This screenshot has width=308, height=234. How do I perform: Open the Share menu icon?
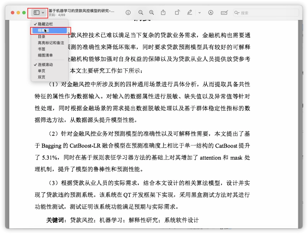point(163,12)
